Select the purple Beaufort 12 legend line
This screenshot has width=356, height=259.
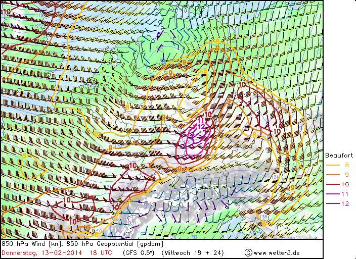pos(333,203)
